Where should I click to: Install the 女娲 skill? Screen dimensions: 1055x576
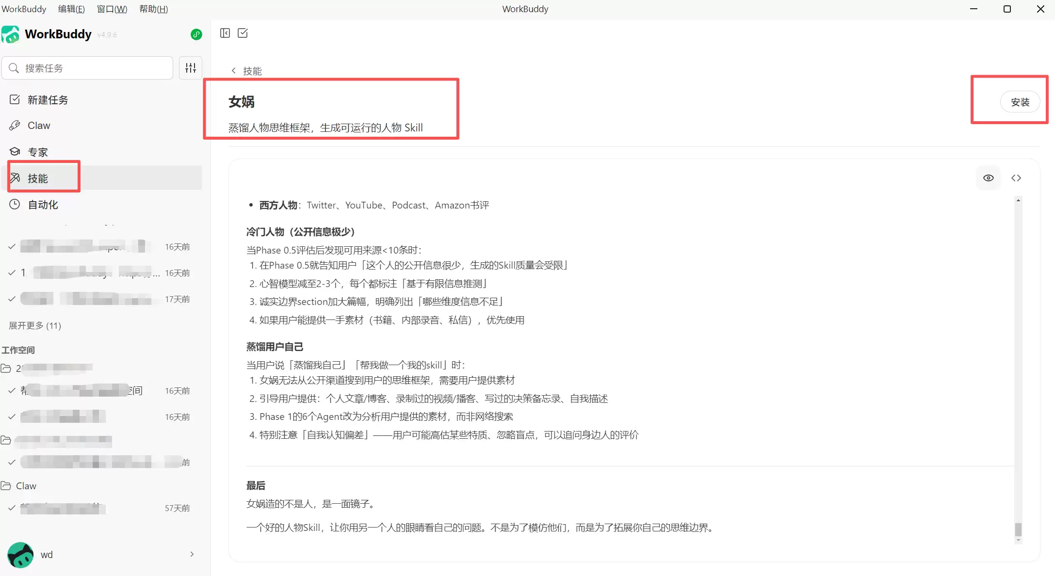[x=1020, y=102]
